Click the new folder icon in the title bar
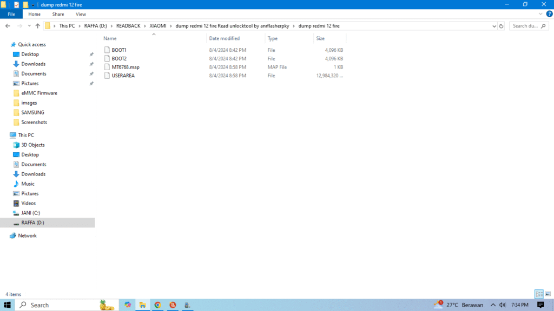 (25, 4)
